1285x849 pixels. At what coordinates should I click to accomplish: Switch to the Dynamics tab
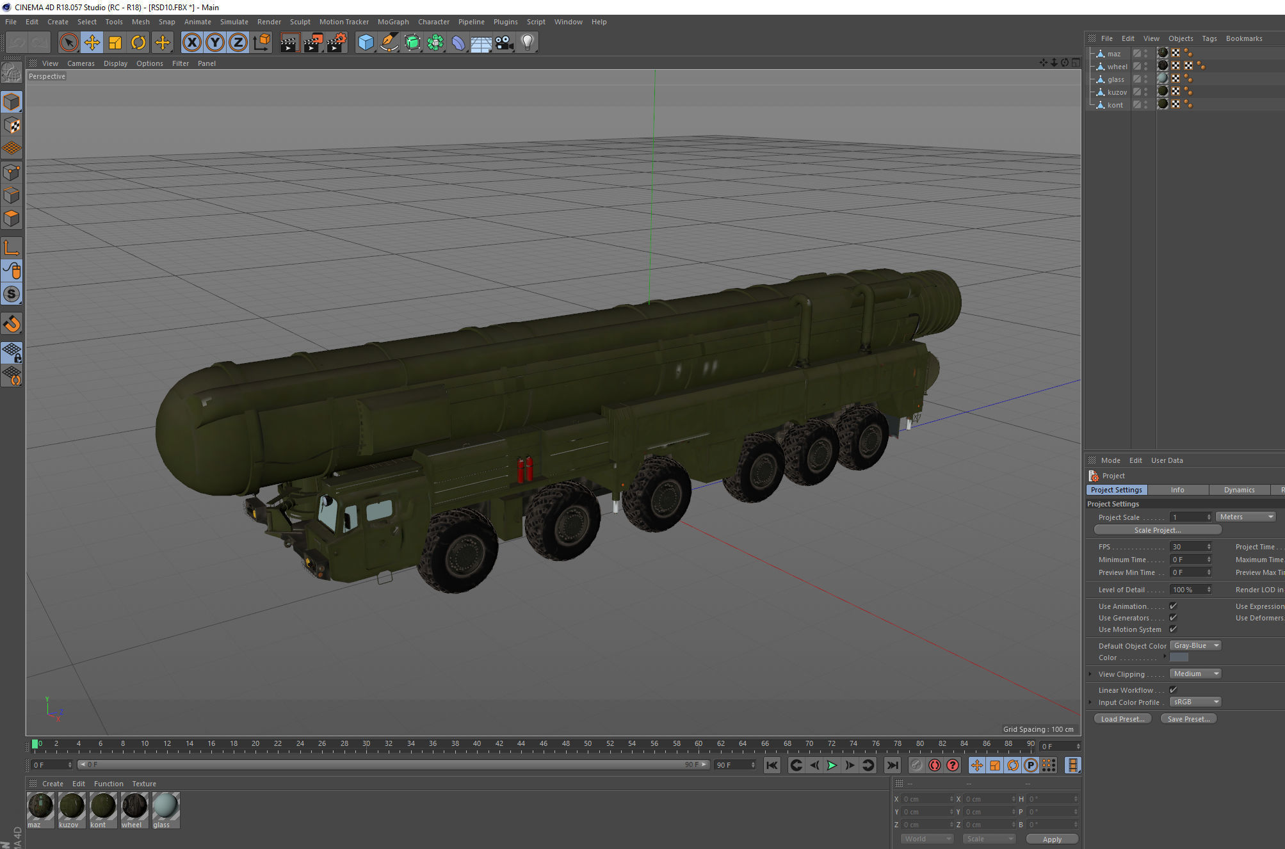(x=1239, y=490)
